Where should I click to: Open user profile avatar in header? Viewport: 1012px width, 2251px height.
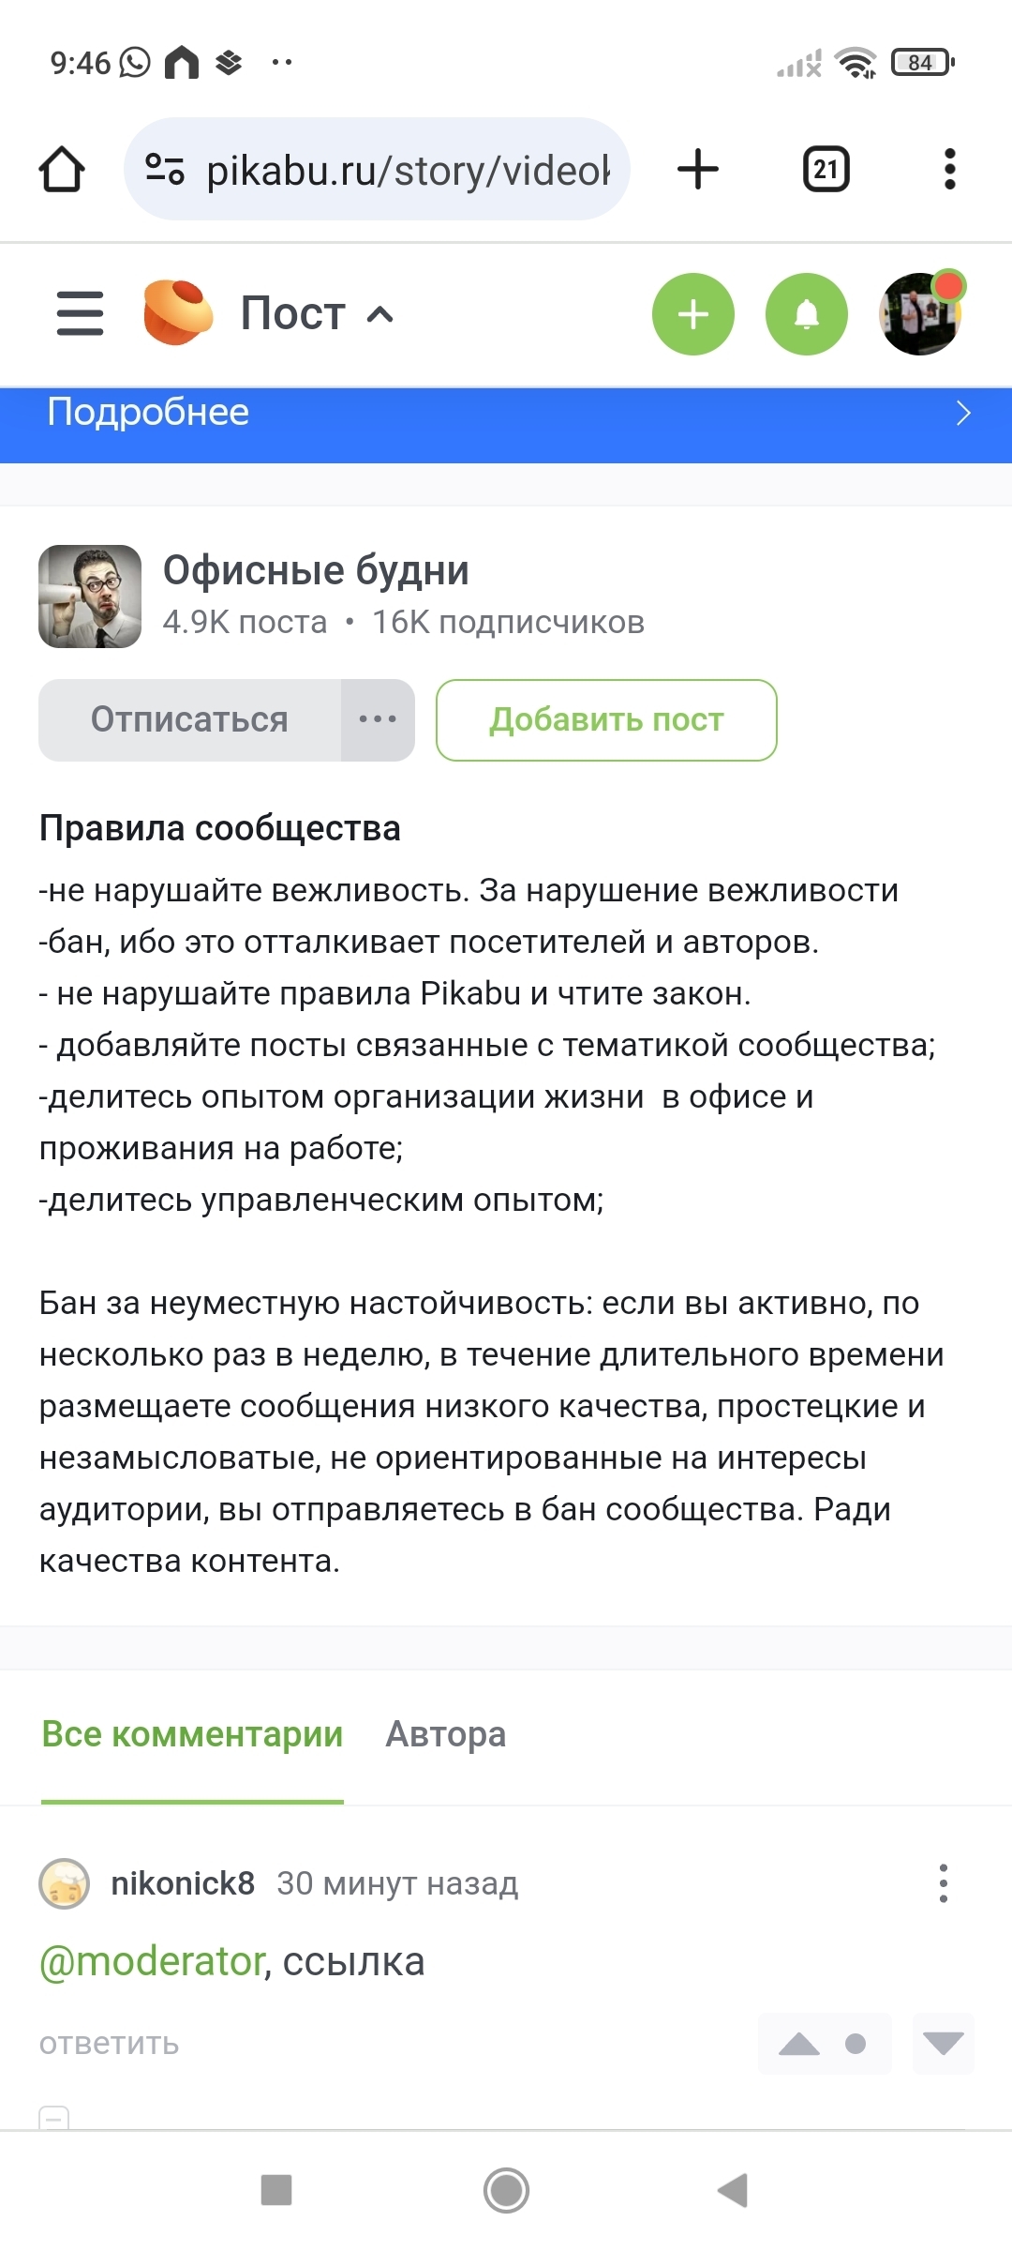click(920, 314)
